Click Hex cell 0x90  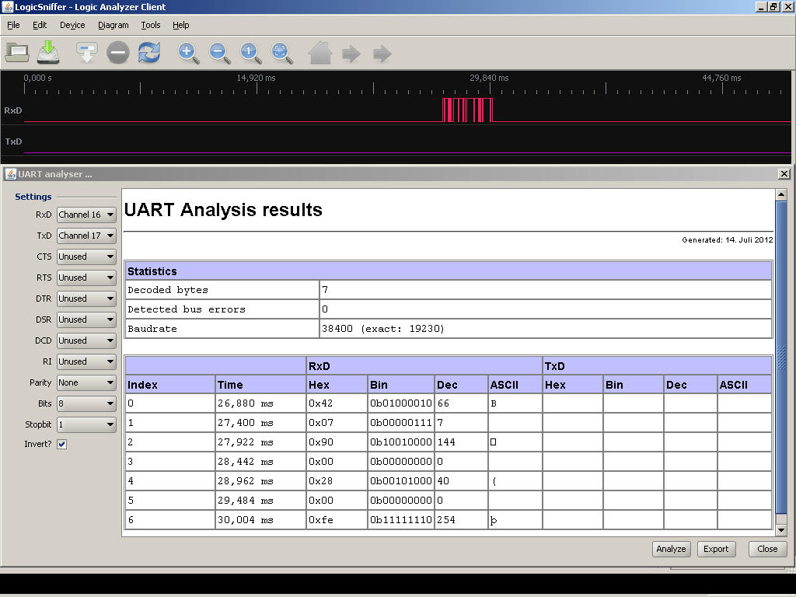[337, 442]
